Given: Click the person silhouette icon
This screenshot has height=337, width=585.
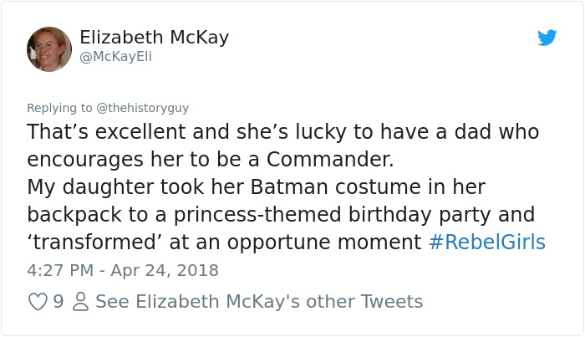Looking at the screenshot, I should 80,302.
